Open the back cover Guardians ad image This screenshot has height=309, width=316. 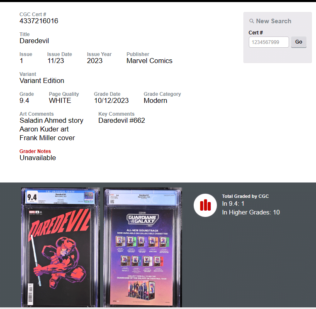pos(142,247)
